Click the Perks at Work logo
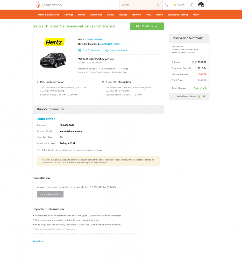 [x=49, y=5]
